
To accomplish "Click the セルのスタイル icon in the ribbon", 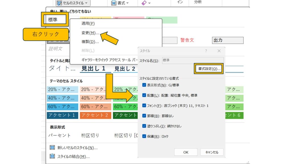I will (60, 3).
